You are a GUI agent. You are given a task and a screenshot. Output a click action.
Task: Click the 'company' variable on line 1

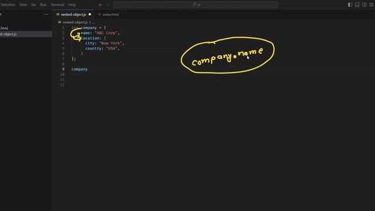point(88,28)
